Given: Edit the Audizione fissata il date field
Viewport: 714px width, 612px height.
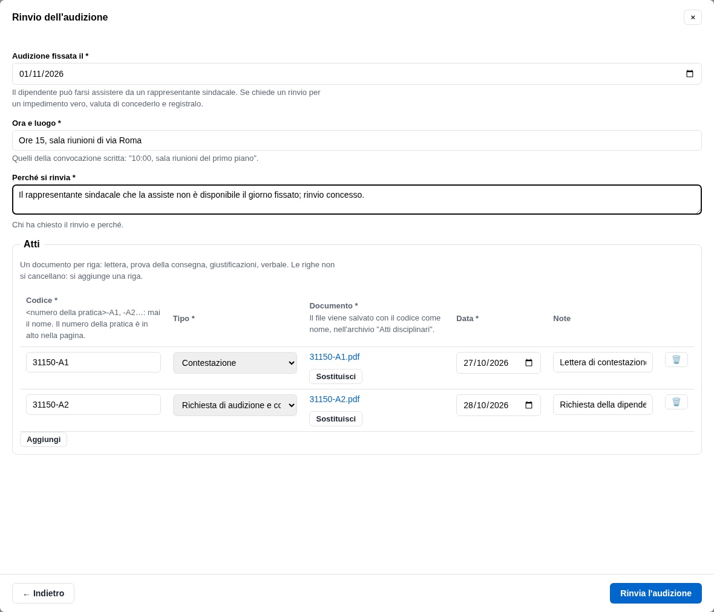Looking at the screenshot, I should (x=356, y=74).
